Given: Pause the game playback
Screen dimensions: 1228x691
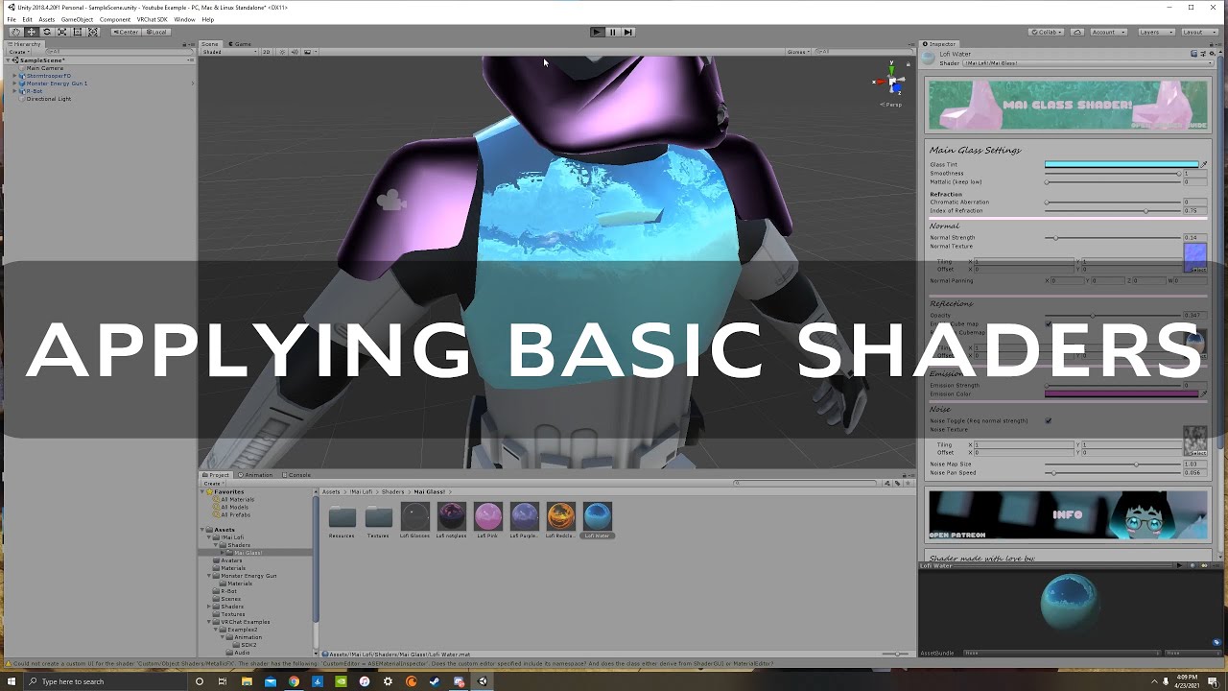Looking at the screenshot, I should tap(612, 32).
